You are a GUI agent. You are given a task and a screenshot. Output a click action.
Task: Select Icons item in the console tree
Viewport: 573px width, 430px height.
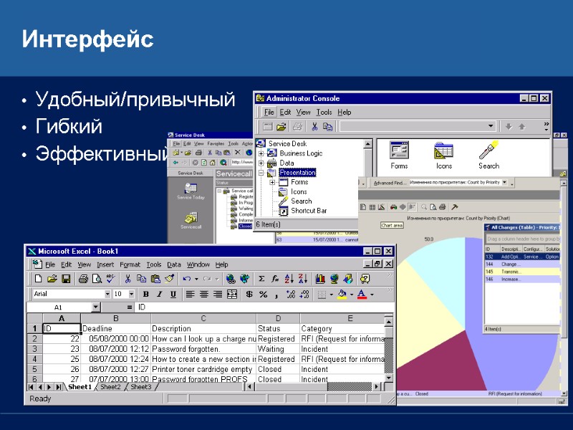[x=299, y=191]
